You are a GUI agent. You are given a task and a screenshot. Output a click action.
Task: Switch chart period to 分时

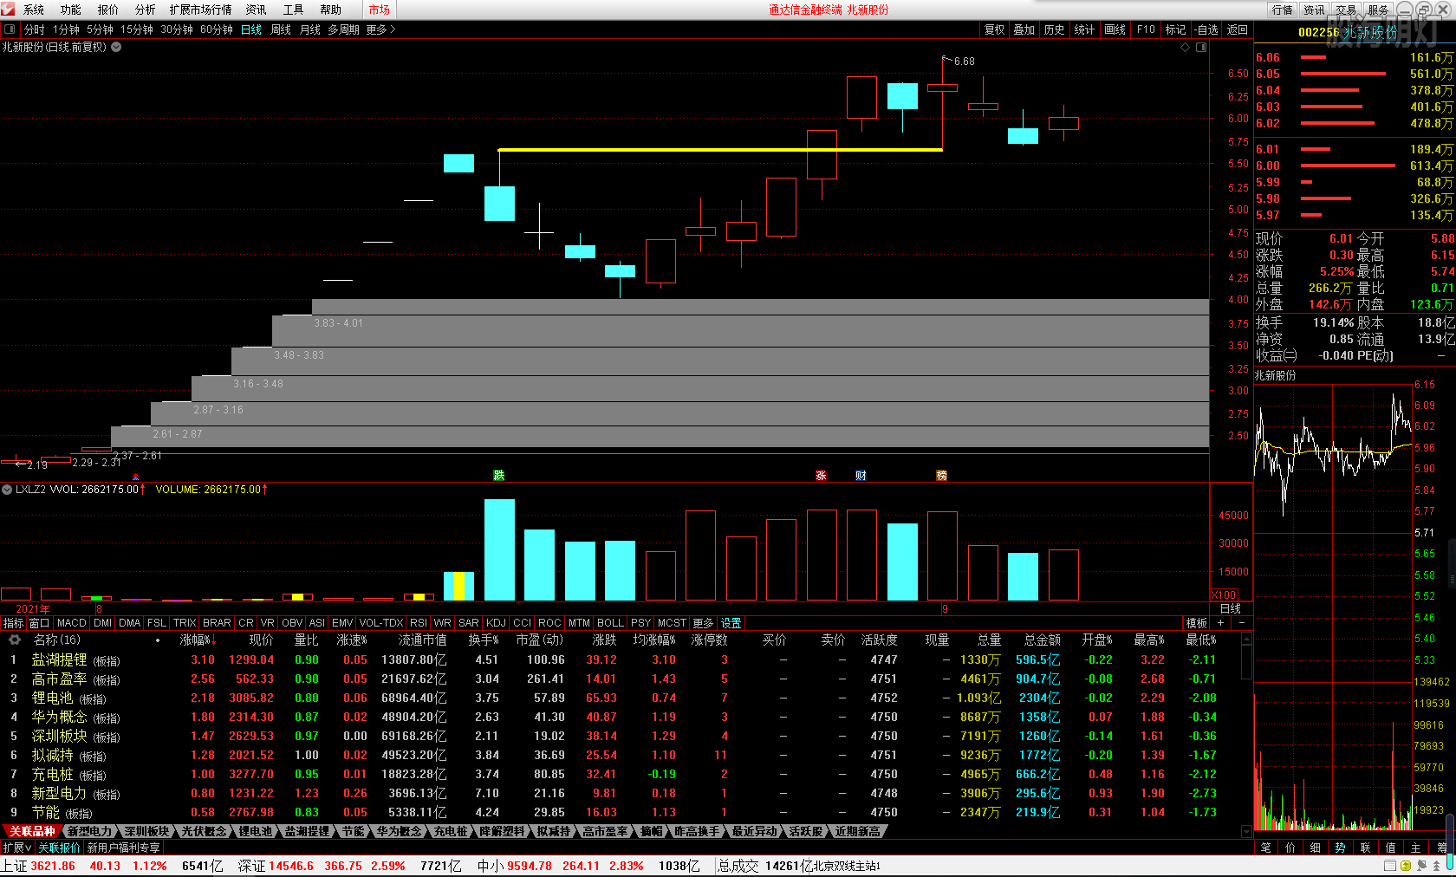[x=35, y=29]
